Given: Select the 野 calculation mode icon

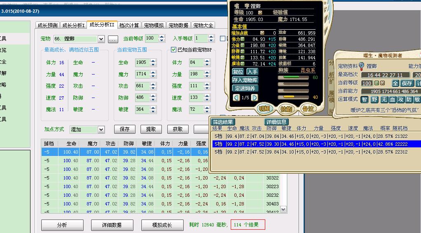Looking at the screenshot, I should coord(374,100).
